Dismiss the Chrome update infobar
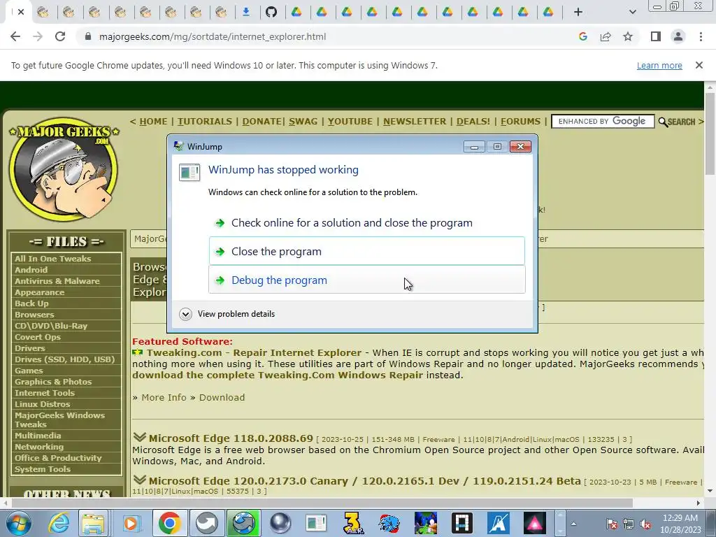 (699, 65)
